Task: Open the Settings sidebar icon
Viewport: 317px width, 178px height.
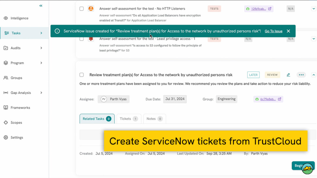Action: click(x=6, y=137)
